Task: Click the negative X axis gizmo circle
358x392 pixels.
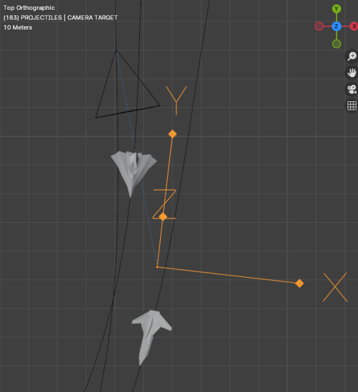Action: (x=319, y=26)
